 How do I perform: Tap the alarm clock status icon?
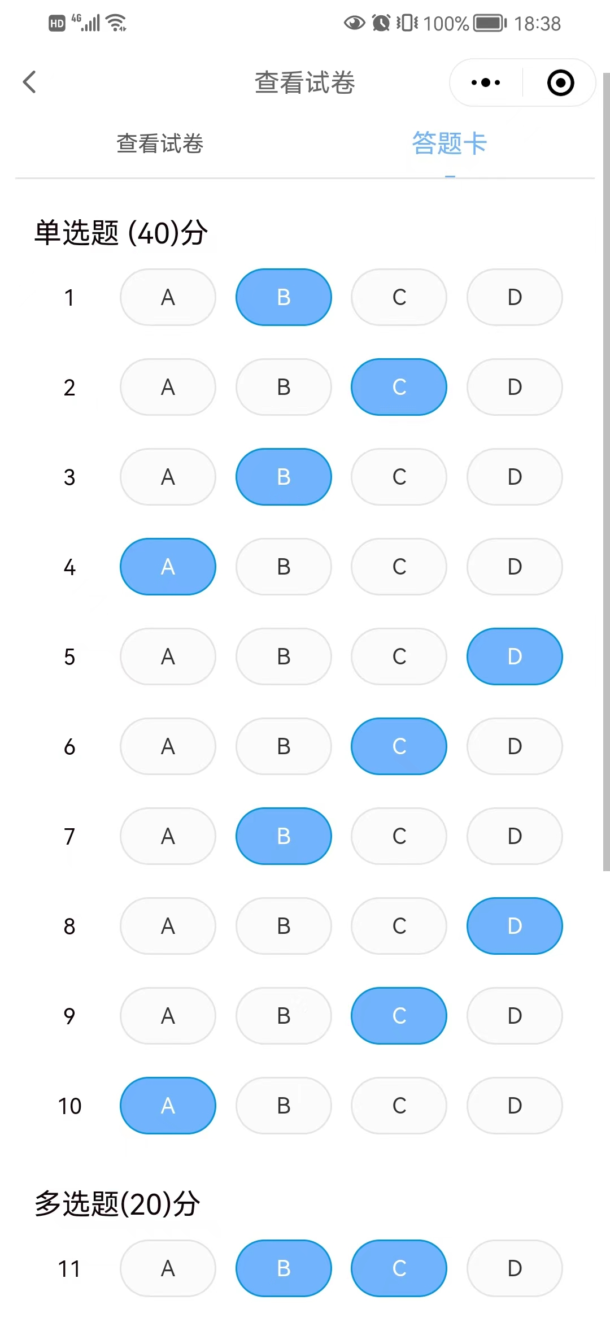[x=381, y=23]
